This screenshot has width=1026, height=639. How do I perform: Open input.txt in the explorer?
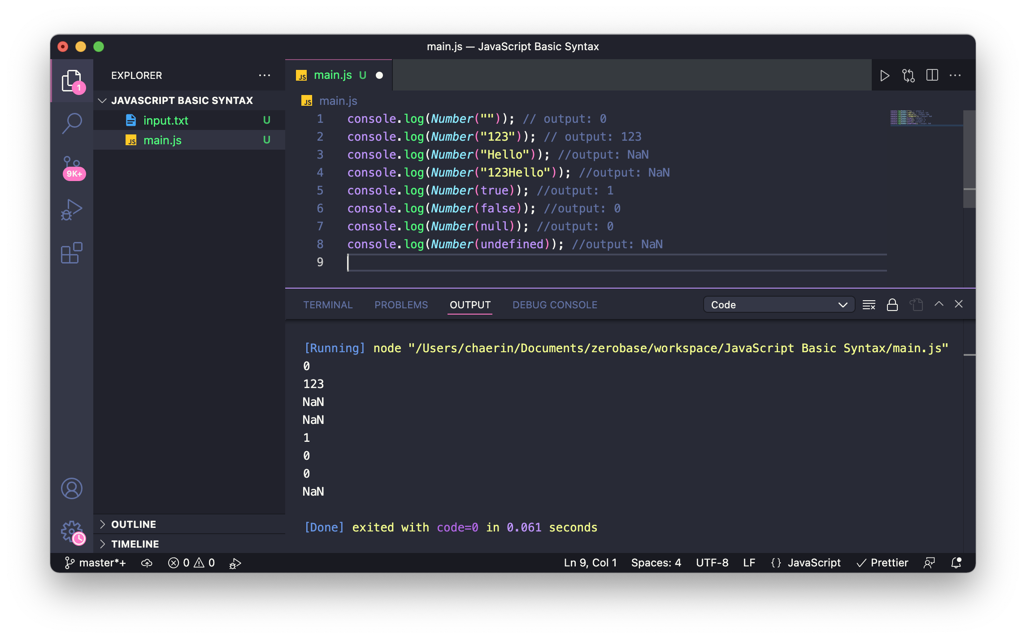pyautogui.click(x=165, y=120)
